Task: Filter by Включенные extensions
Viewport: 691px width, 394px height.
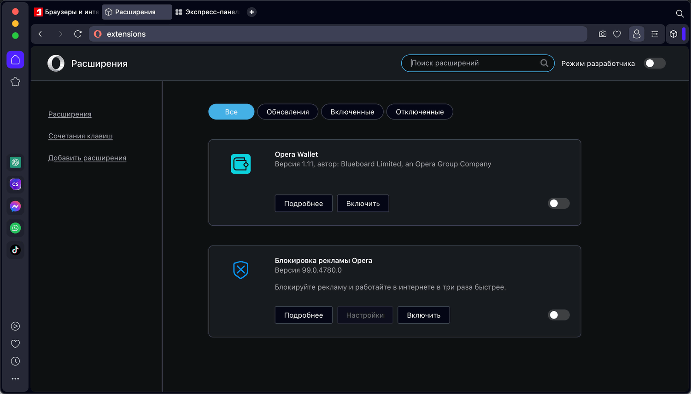Action: coord(352,112)
